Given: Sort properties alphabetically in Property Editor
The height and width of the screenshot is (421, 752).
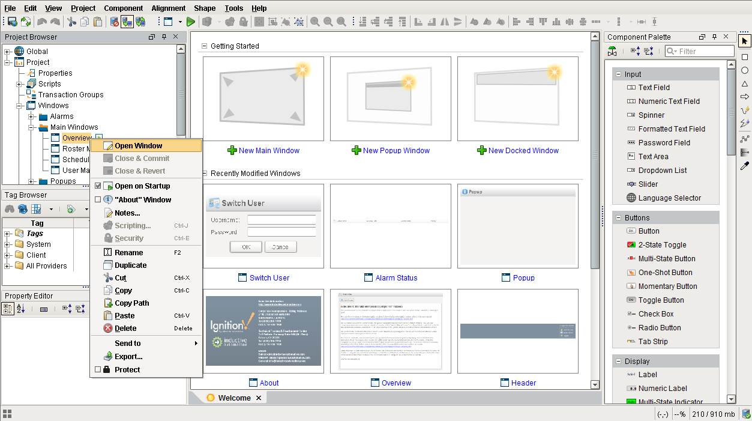Looking at the screenshot, I should [20, 309].
